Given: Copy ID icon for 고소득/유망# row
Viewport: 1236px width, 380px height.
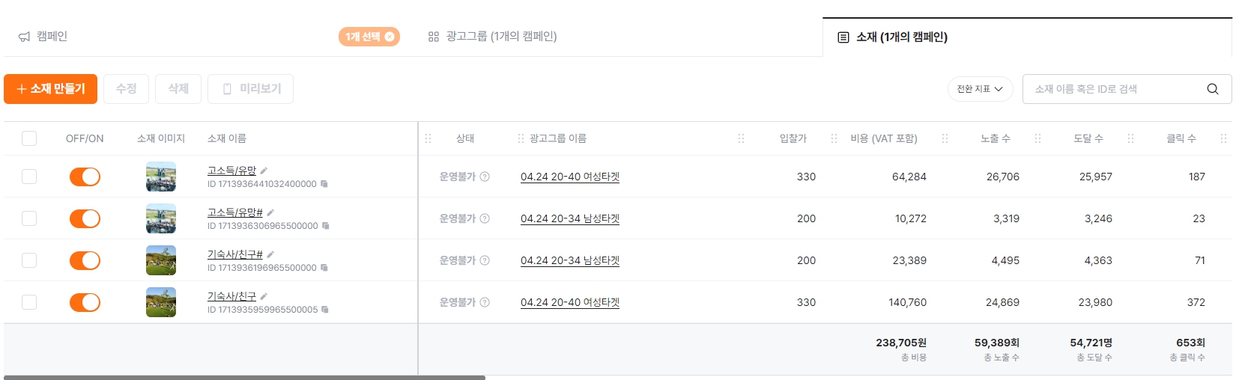Looking at the screenshot, I should click(x=325, y=226).
